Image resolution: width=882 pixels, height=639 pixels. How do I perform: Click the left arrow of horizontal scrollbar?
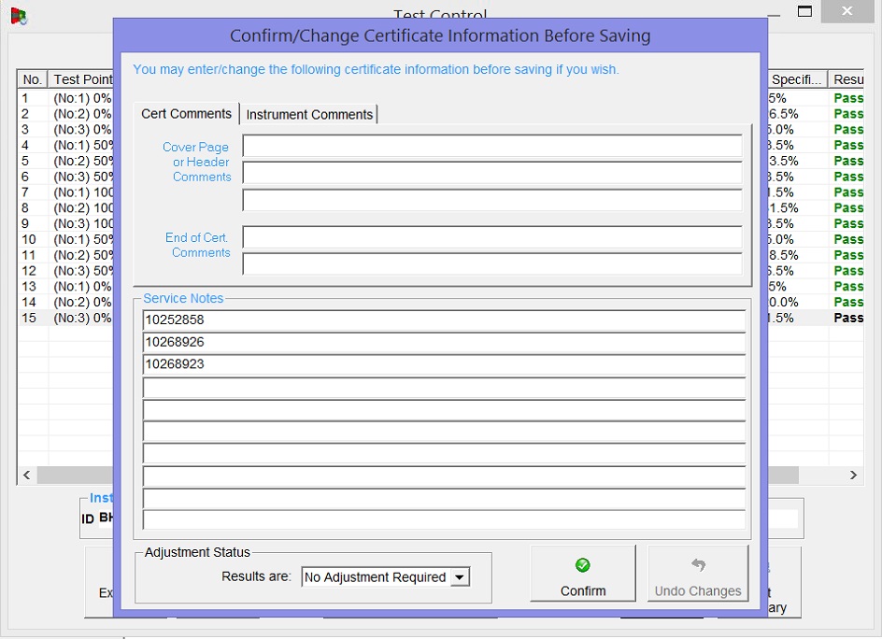(x=27, y=476)
